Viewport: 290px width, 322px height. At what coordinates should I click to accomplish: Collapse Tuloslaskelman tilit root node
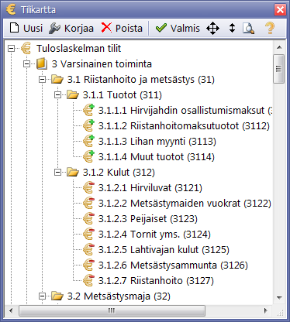pos(11,48)
